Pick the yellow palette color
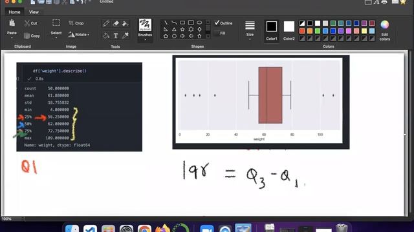The image size is (414, 232). click(364, 31)
